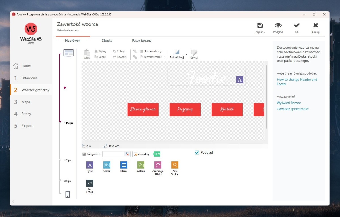
Task: Select the Kod HTML object icon
Action: (90, 183)
